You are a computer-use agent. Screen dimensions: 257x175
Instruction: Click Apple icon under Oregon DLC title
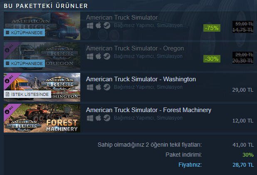98,56
